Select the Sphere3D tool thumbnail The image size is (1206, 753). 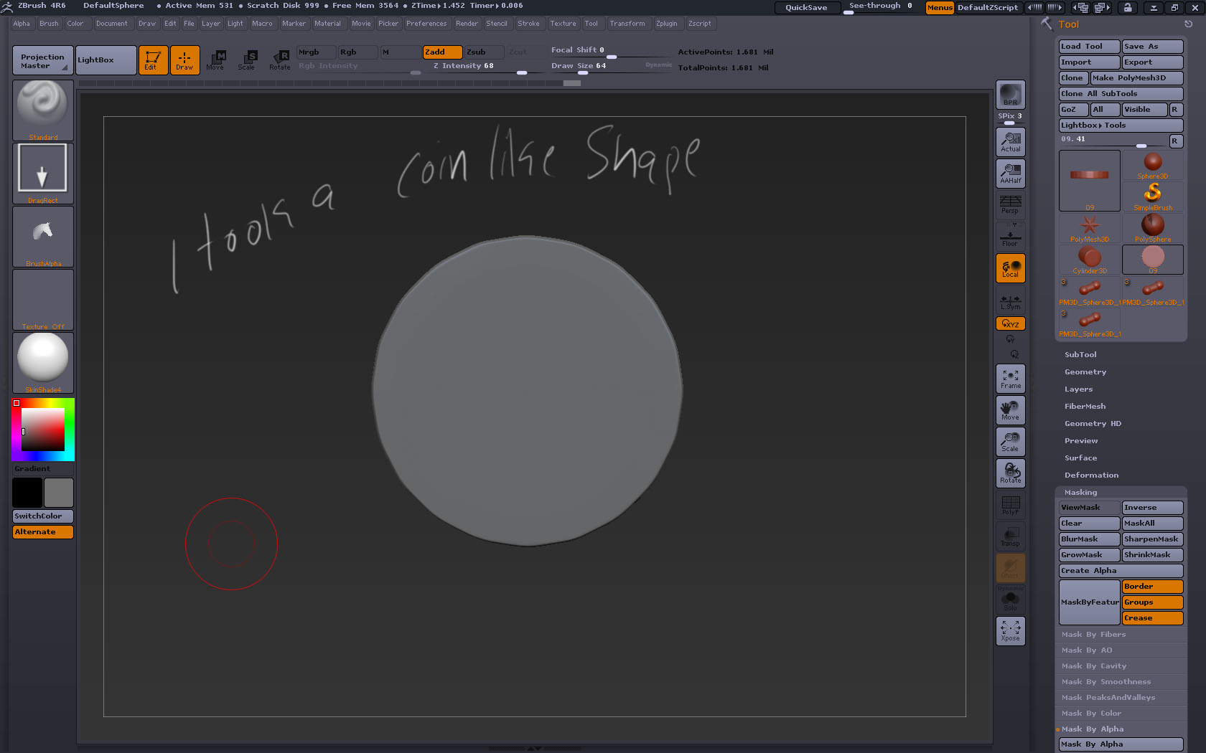pos(1153,165)
